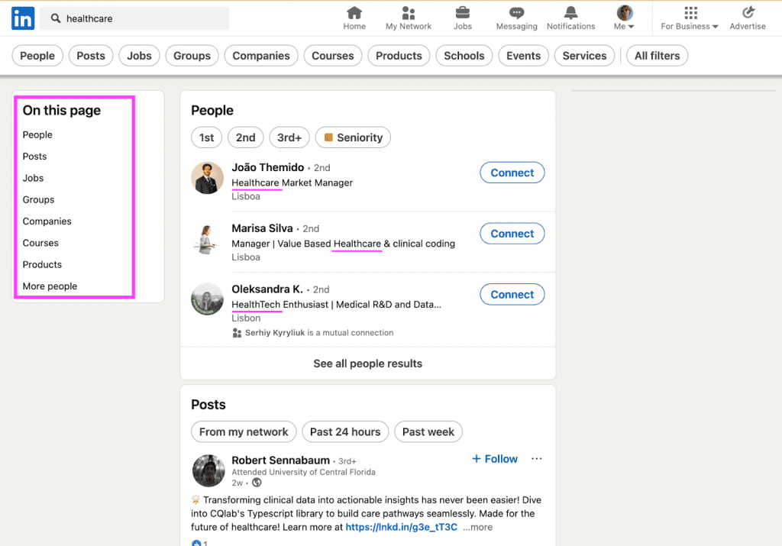The height and width of the screenshot is (546, 782).
Task: Jump to Companies in On this page
Action: click(47, 221)
